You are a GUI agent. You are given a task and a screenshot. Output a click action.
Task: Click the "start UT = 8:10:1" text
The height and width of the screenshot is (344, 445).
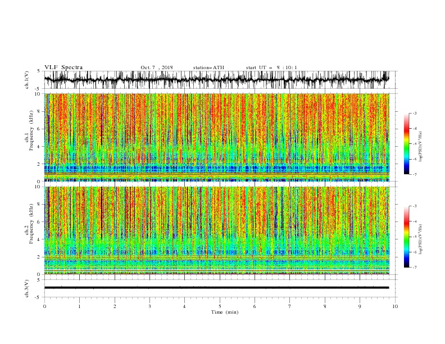click(x=271, y=67)
